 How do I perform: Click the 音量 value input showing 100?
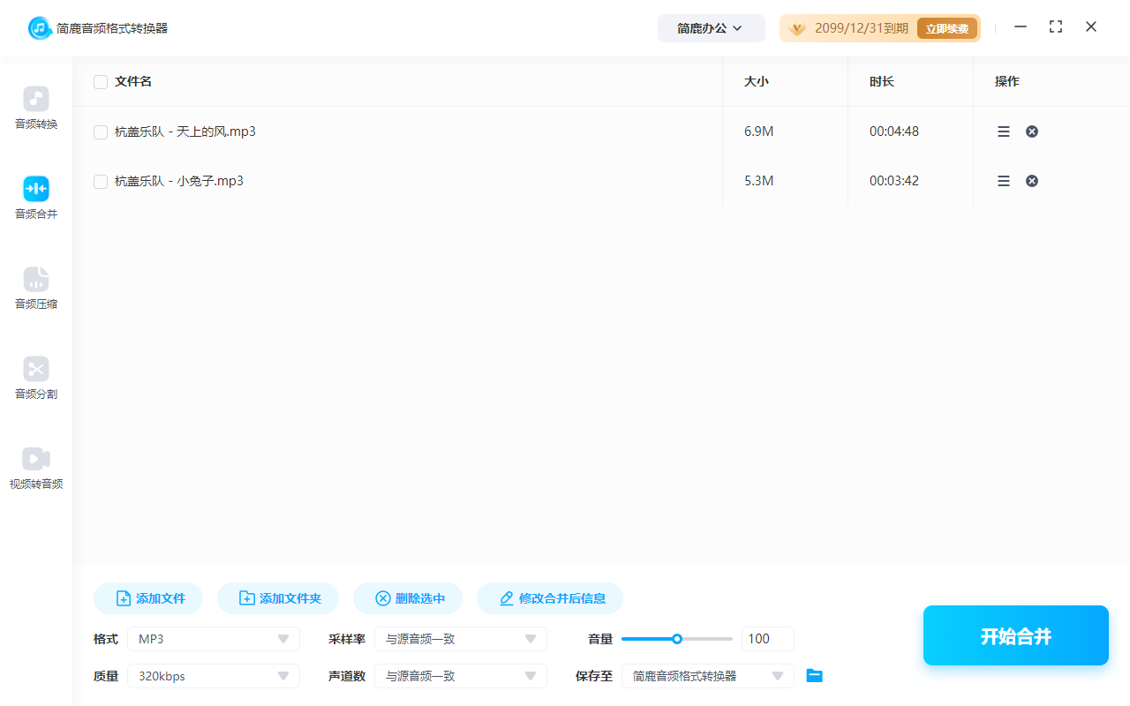tap(767, 638)
